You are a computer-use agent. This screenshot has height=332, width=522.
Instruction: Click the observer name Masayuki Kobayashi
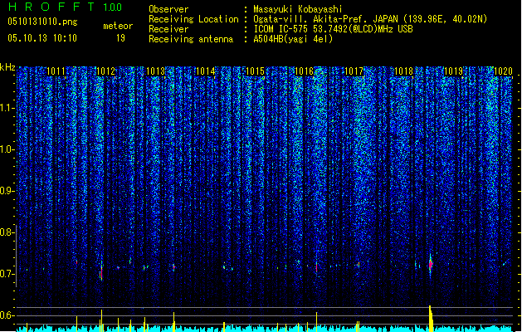tap(297, 9)
